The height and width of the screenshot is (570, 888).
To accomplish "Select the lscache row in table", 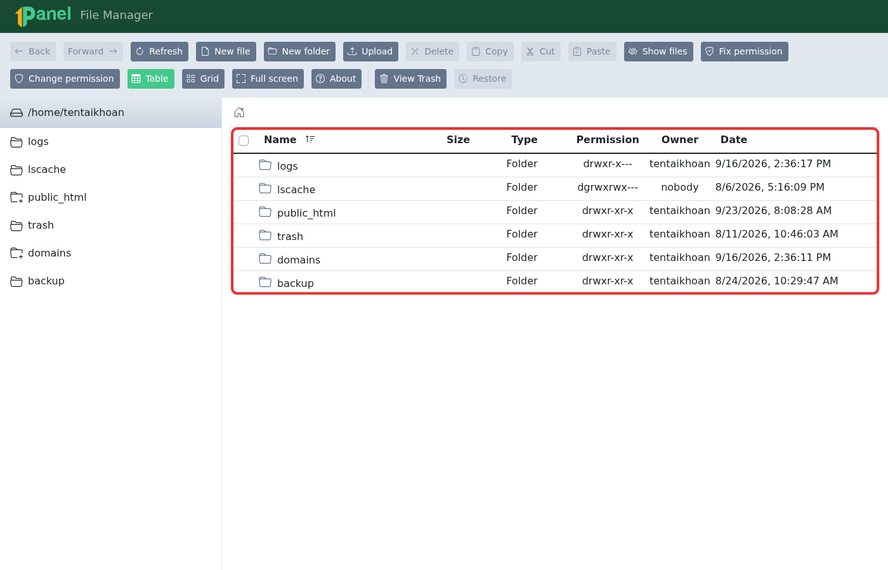I will pyautogui.click(x=555, y=189).
